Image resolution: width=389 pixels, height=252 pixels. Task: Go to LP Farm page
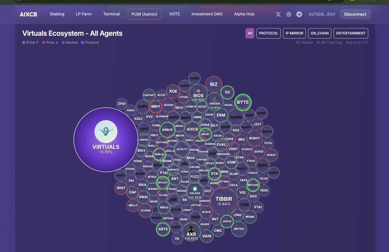point(84,14)
